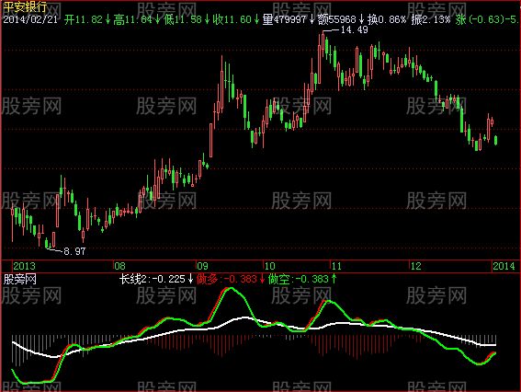The width and height of the screenshot is (521, 392).
Task: Click the 股旁网 indicator name label
Action: tap(20, 279)
